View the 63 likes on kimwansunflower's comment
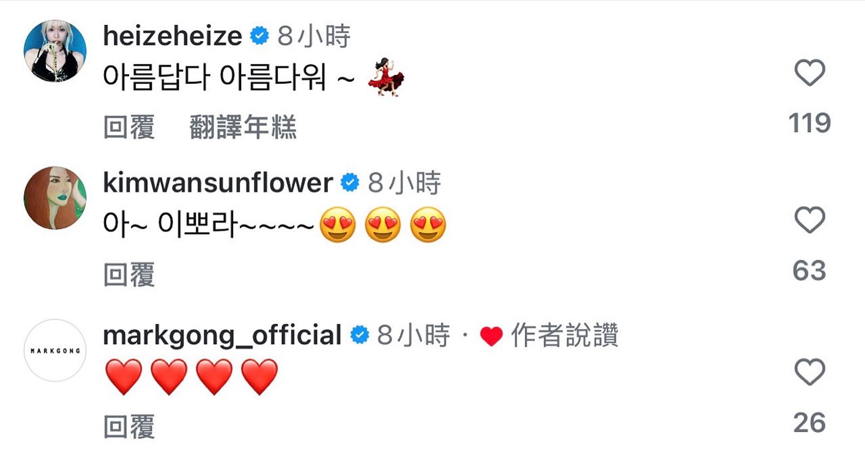 (809, 270)
